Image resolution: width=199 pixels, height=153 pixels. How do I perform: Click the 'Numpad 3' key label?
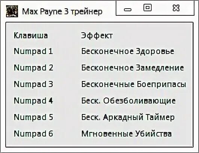(33, 84)
